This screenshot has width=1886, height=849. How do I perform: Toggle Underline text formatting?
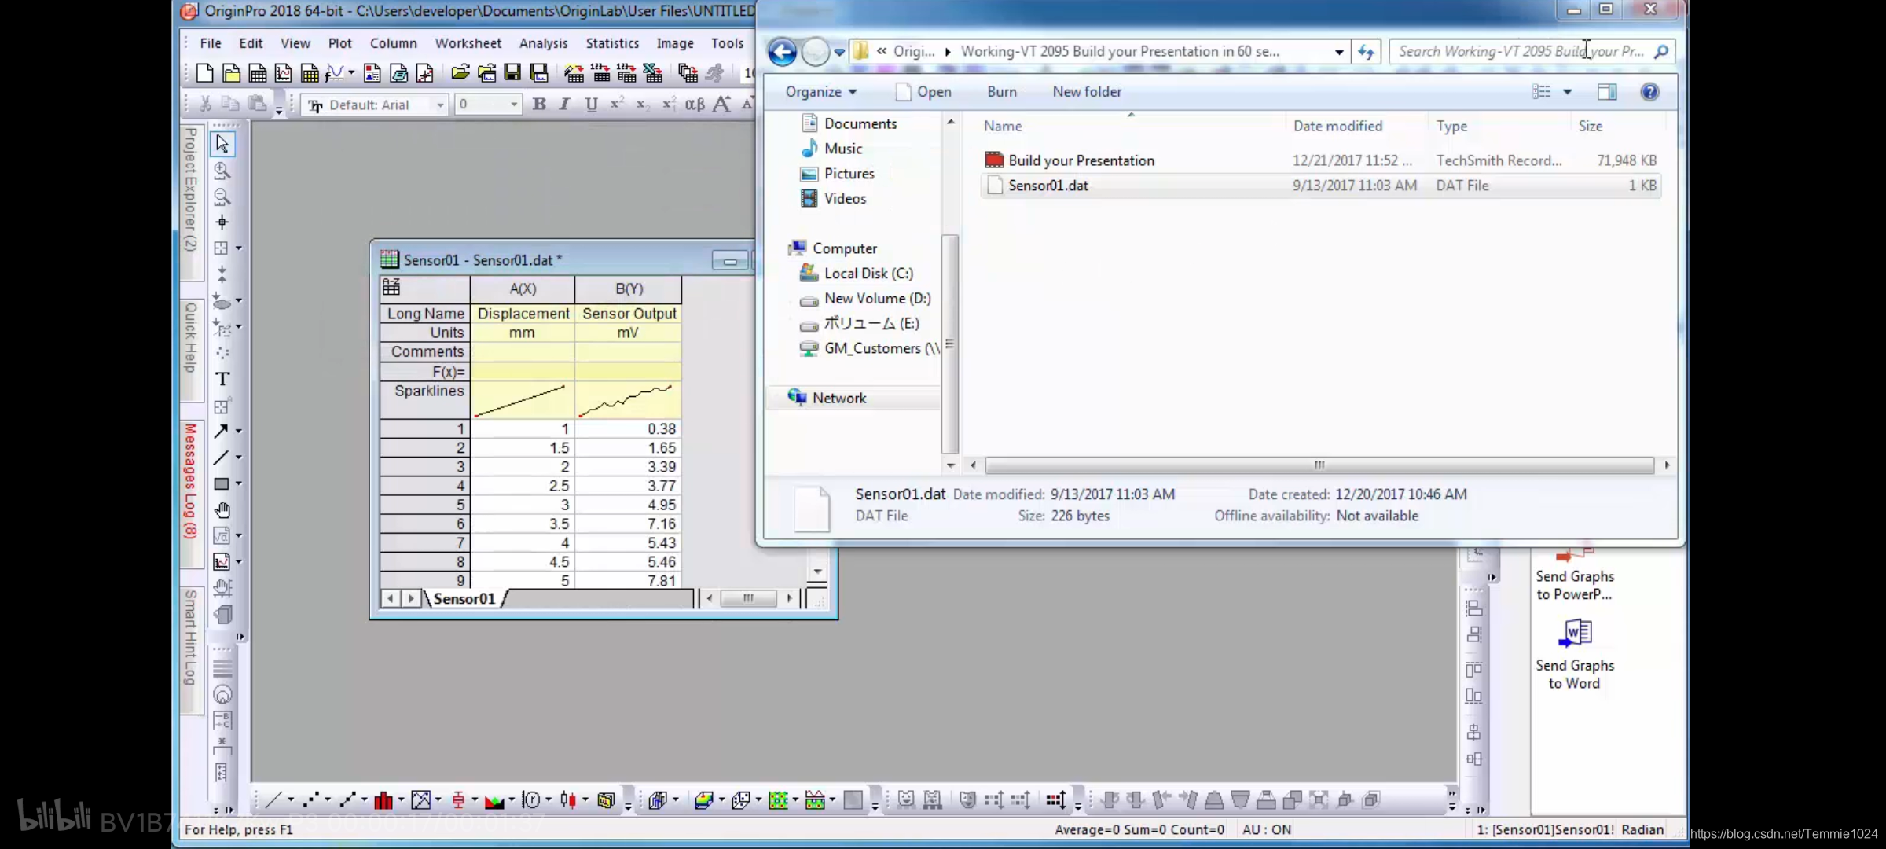(x=591, y=105)
